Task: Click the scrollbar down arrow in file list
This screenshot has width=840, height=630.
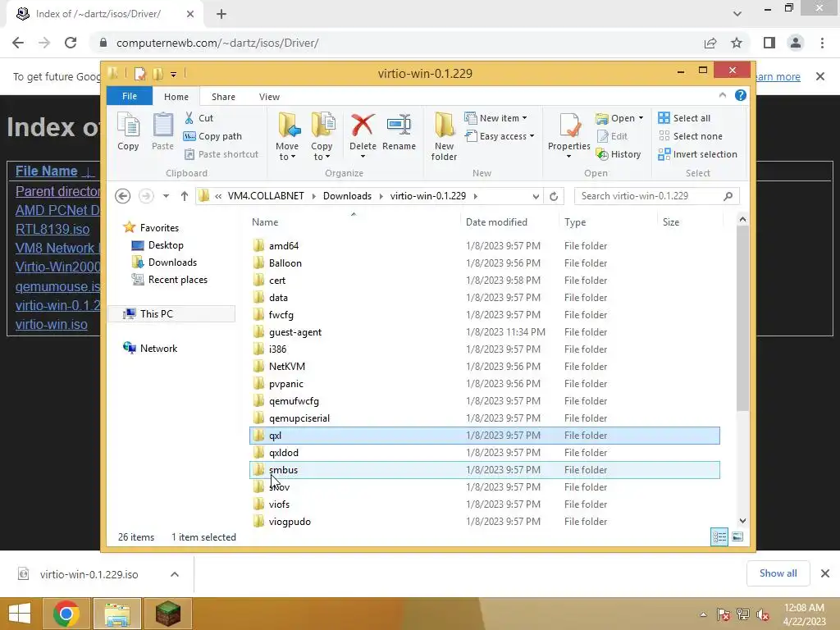Action: 742,521
